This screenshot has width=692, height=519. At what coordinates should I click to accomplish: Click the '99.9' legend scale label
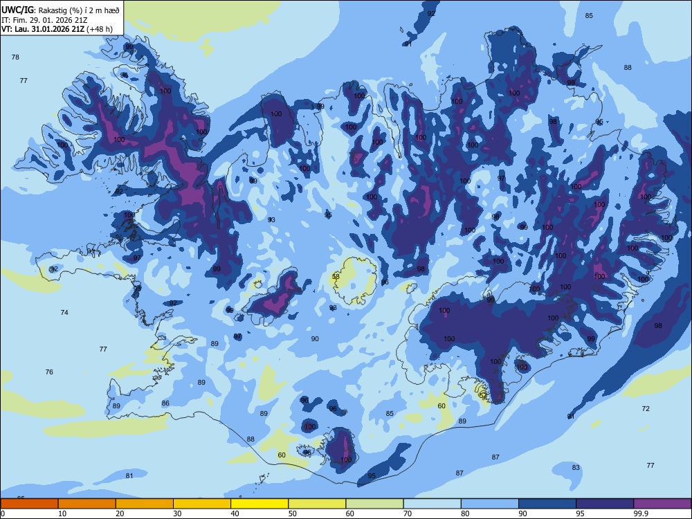click(640, 513)
